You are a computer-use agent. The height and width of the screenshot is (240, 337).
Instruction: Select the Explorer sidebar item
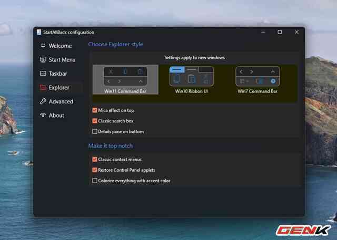click(x=60, y=87)
